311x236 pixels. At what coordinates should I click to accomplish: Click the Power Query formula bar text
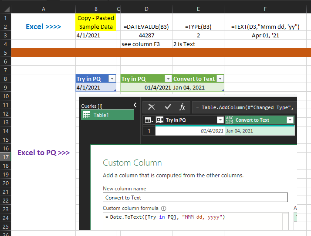point(244,107)
